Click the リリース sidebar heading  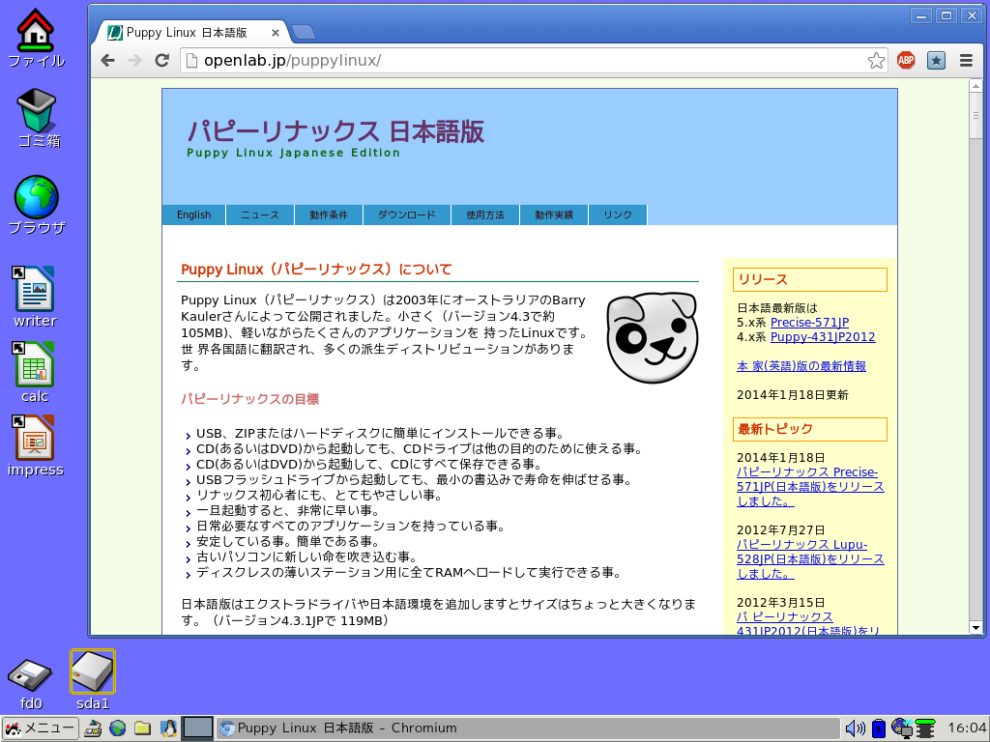pyautogui.click(x=810, y=279)
